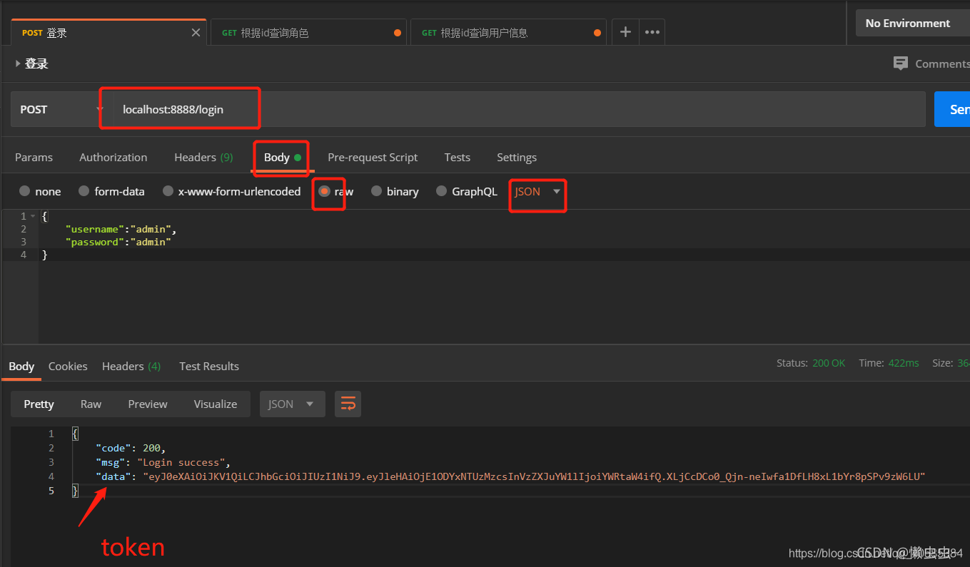Open the request Settings tab

[517, 157]
